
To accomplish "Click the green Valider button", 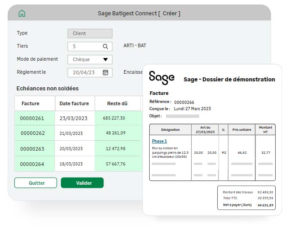I will pyautogui.click(x=82, y=183).
